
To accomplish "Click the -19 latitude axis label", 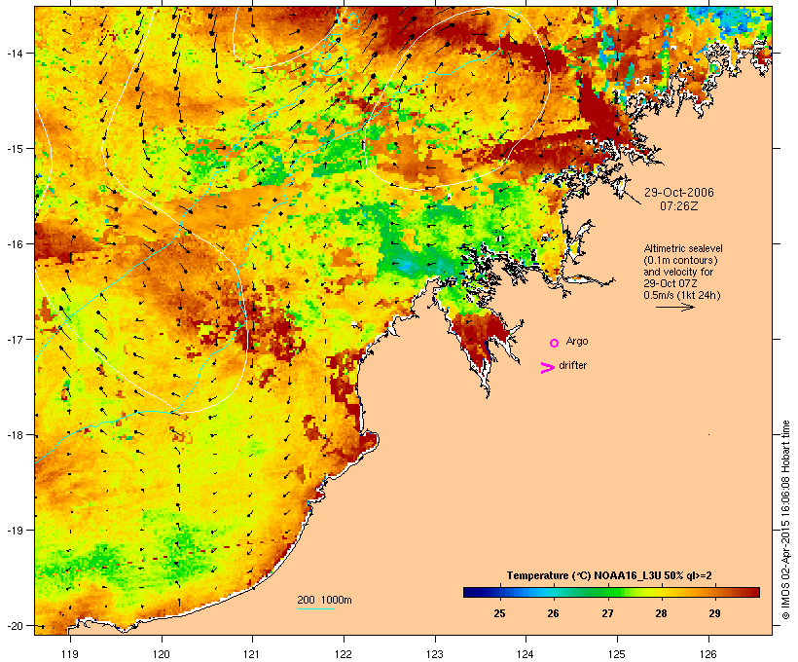I will tap(15, 530).
